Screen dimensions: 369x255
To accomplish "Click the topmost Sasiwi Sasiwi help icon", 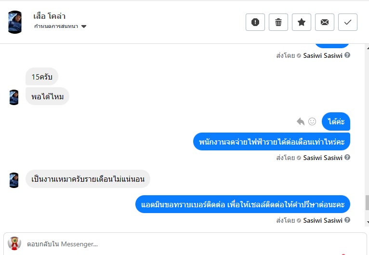I will pyautogui.click(x=347, y=55).
